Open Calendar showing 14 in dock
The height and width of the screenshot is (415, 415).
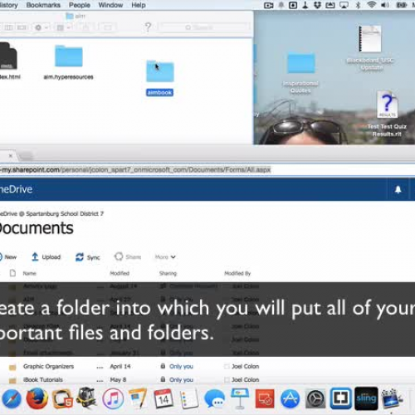pyautogui.click(x=164, y=398)
